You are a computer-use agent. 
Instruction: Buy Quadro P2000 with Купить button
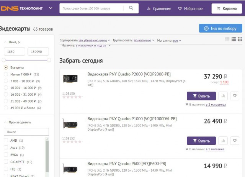click(x=201, y=96)
